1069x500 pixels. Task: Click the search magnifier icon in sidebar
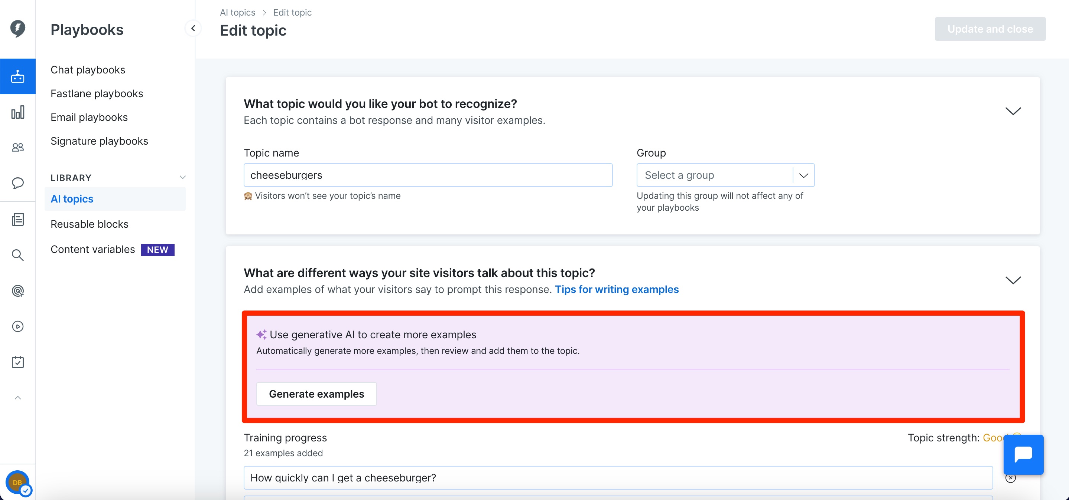pyautogui.click(x=17, y=255)
